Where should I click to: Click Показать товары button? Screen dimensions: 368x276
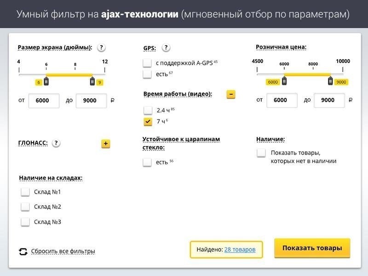click(312, 248)
